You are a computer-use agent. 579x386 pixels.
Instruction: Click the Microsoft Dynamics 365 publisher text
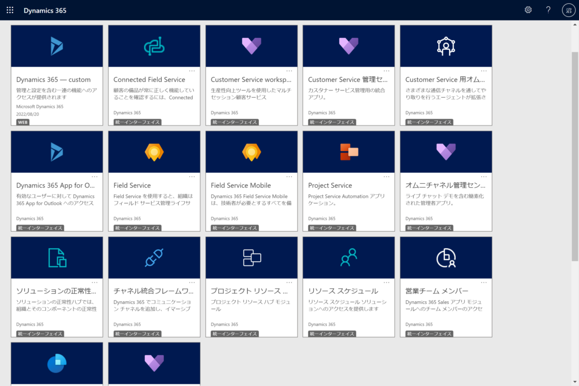pyautogui.click(x=40, y=106)
